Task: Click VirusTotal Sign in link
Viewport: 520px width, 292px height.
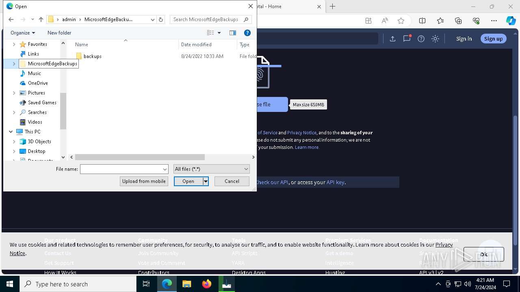Action: 464,39
